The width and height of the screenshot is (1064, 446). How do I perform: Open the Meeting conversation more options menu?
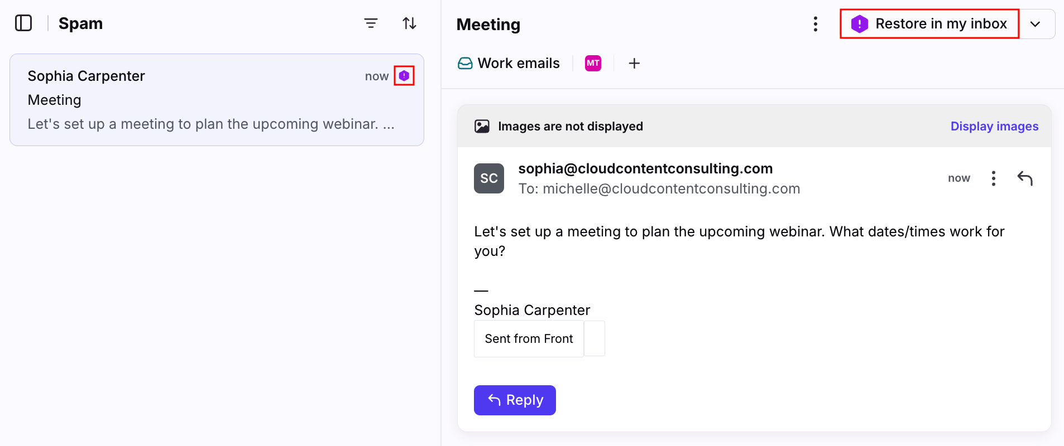pos(816,24)
